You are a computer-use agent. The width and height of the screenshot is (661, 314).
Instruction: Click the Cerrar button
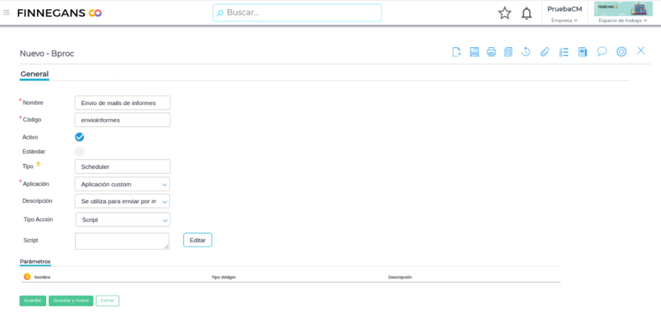pos(108,301)
